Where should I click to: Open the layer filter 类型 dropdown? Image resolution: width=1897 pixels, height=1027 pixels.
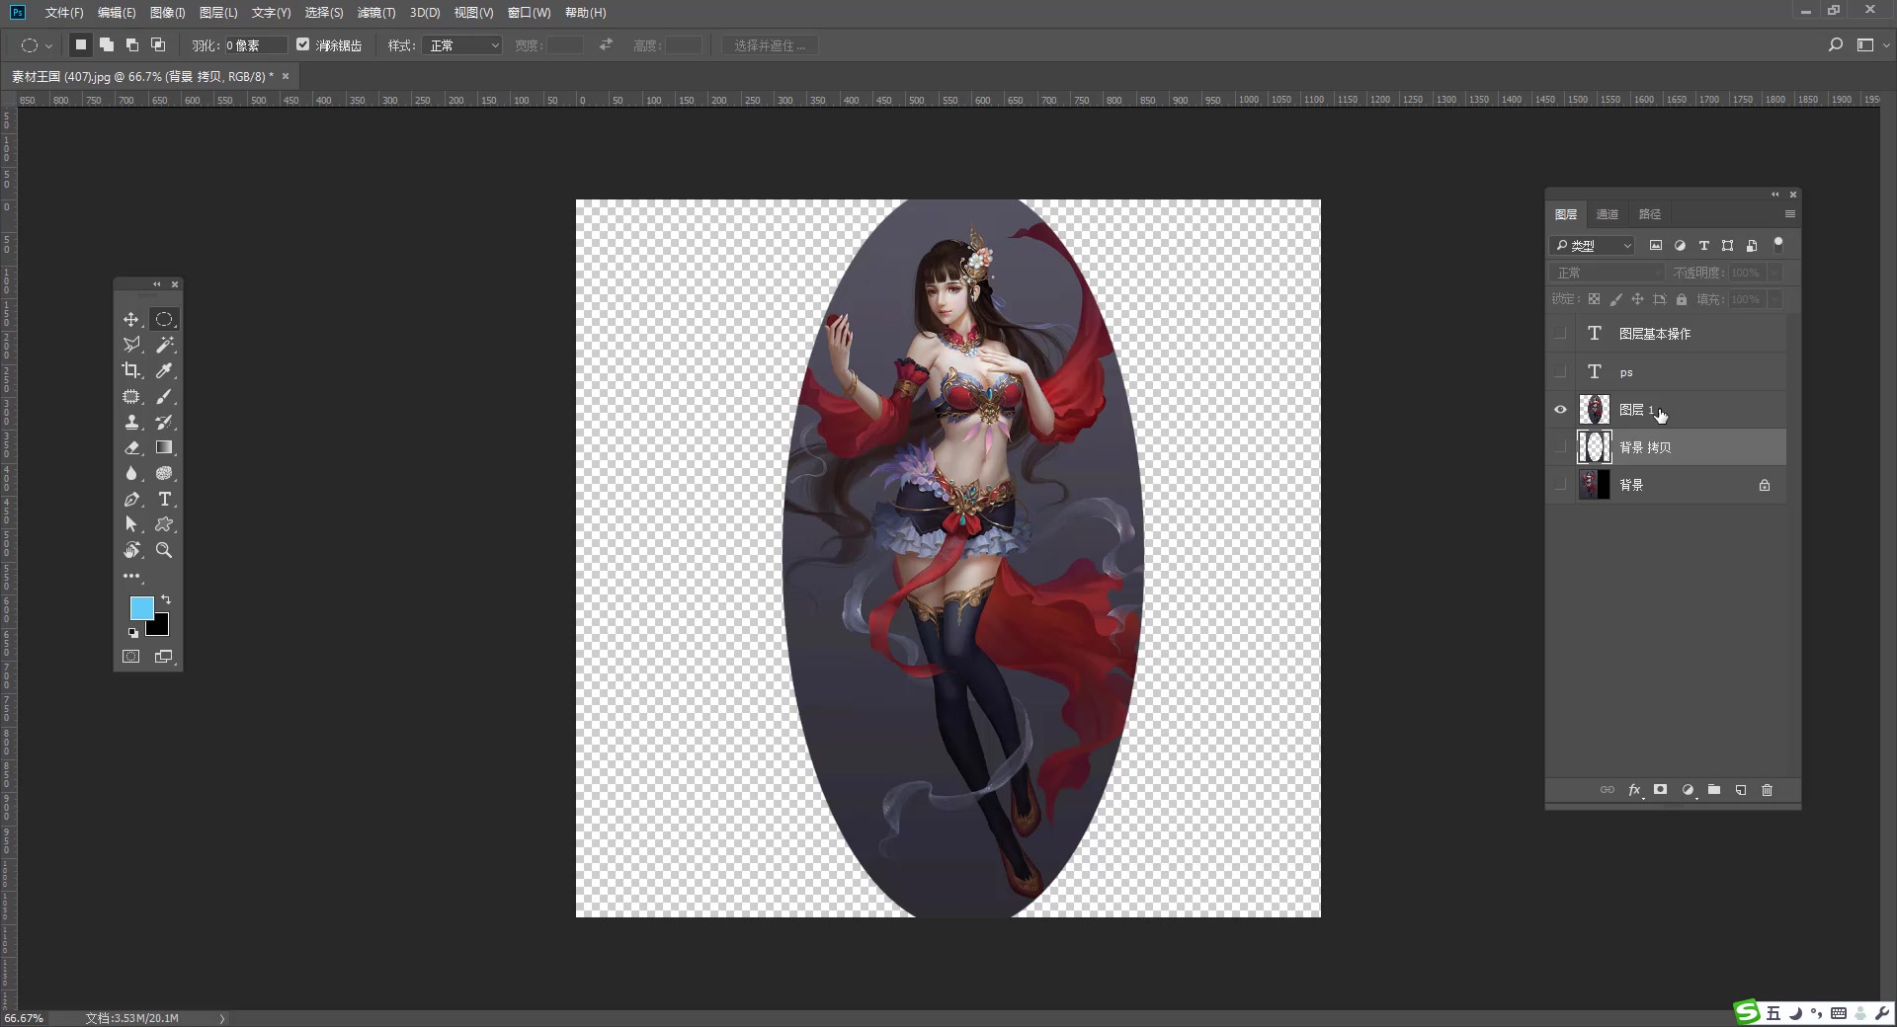point(1591,245)
